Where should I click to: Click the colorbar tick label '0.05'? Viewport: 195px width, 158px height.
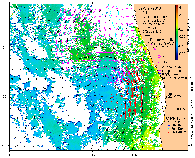pyautogui.click(x=182, y=54)
